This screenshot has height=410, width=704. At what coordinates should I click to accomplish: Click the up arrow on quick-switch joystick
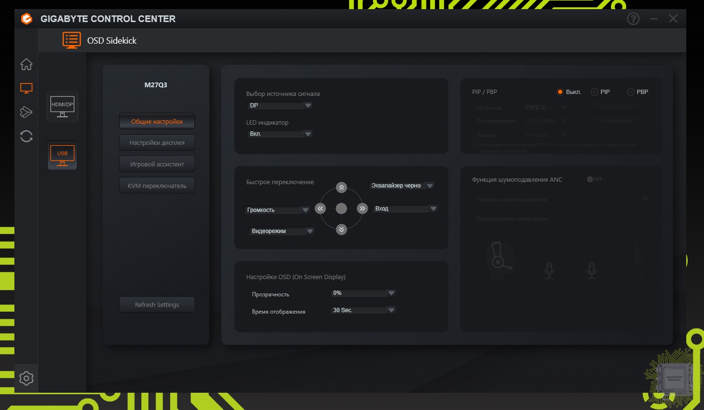[x=341, y=187]
